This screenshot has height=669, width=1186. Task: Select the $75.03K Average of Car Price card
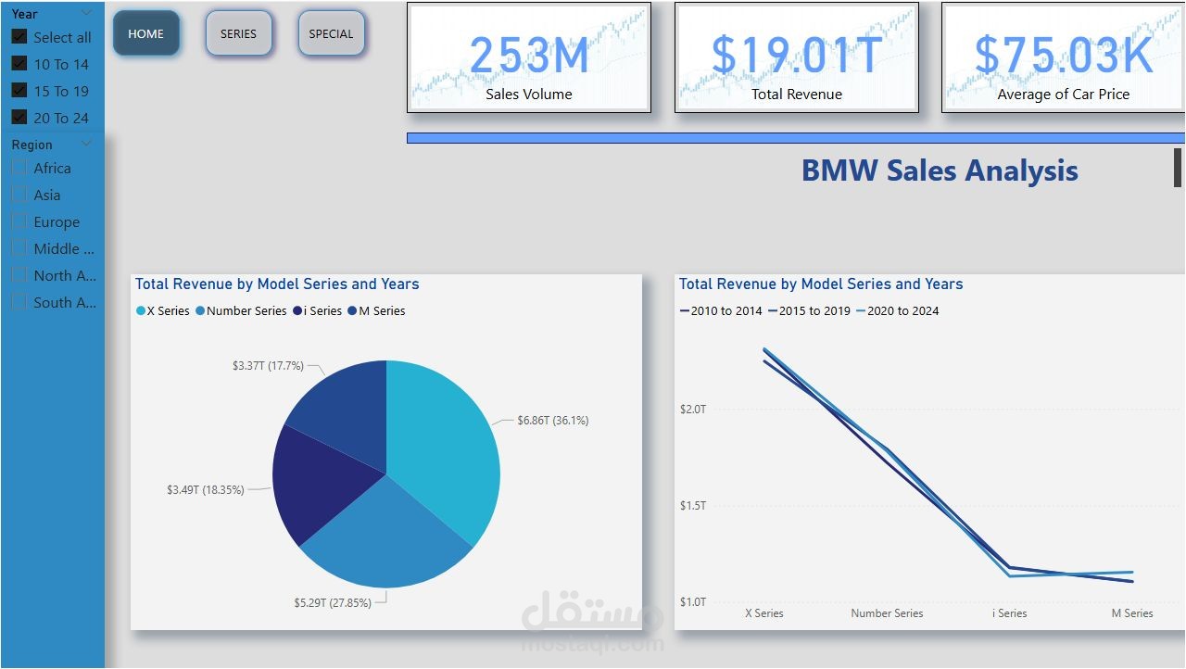click(1064, 57)
